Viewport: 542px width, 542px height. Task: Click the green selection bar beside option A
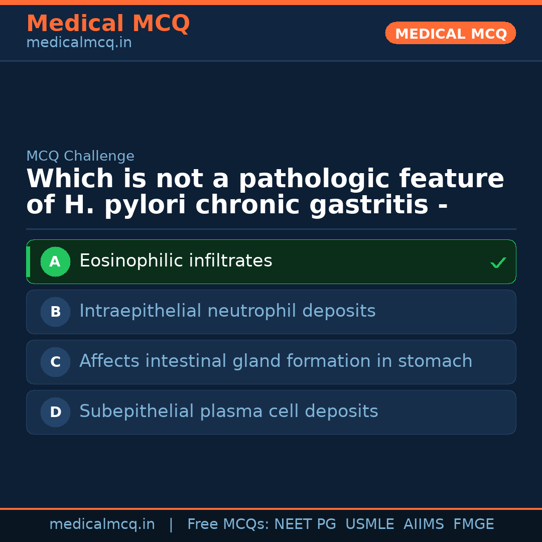pyautogui.click(x=28, y=261)
